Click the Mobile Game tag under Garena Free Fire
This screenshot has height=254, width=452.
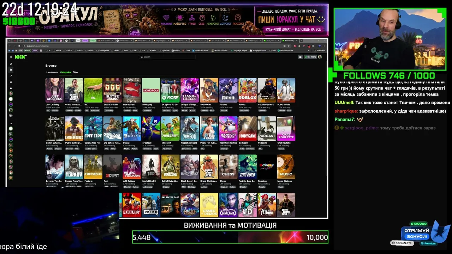pos(91,149)
